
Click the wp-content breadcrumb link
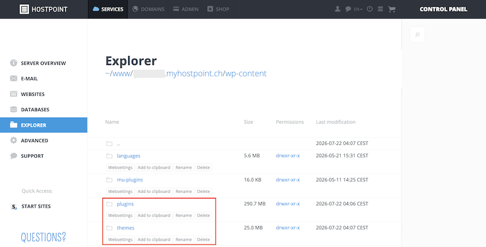[x=246, y=73]
